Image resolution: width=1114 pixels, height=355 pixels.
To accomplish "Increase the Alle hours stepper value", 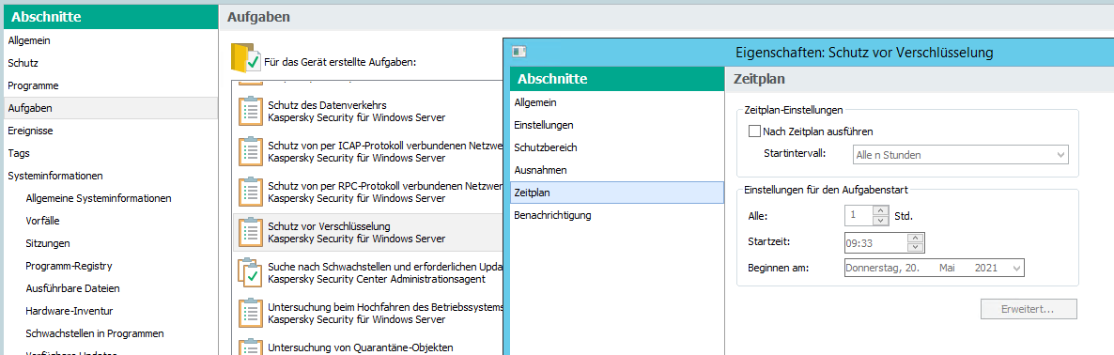I will pos(880,210).
